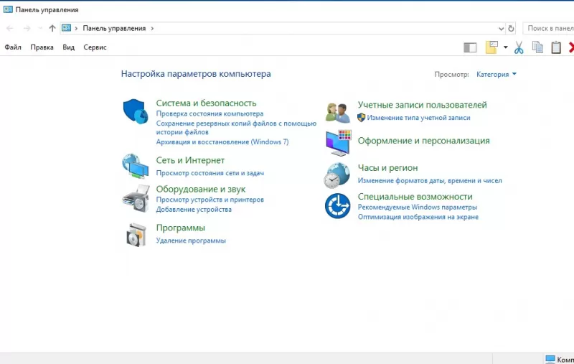This screenshot has height=364, width=574.
Task: Expand the address bar history dropdown
Action: pyautogui.click(x=501, y=29)
